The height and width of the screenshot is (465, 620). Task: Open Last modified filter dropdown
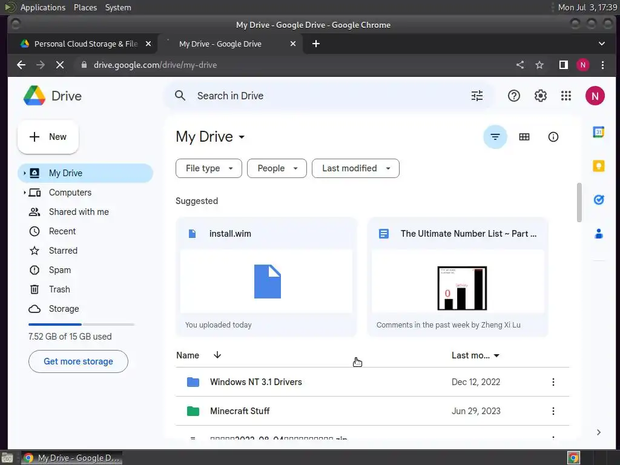tap(355, 168)
